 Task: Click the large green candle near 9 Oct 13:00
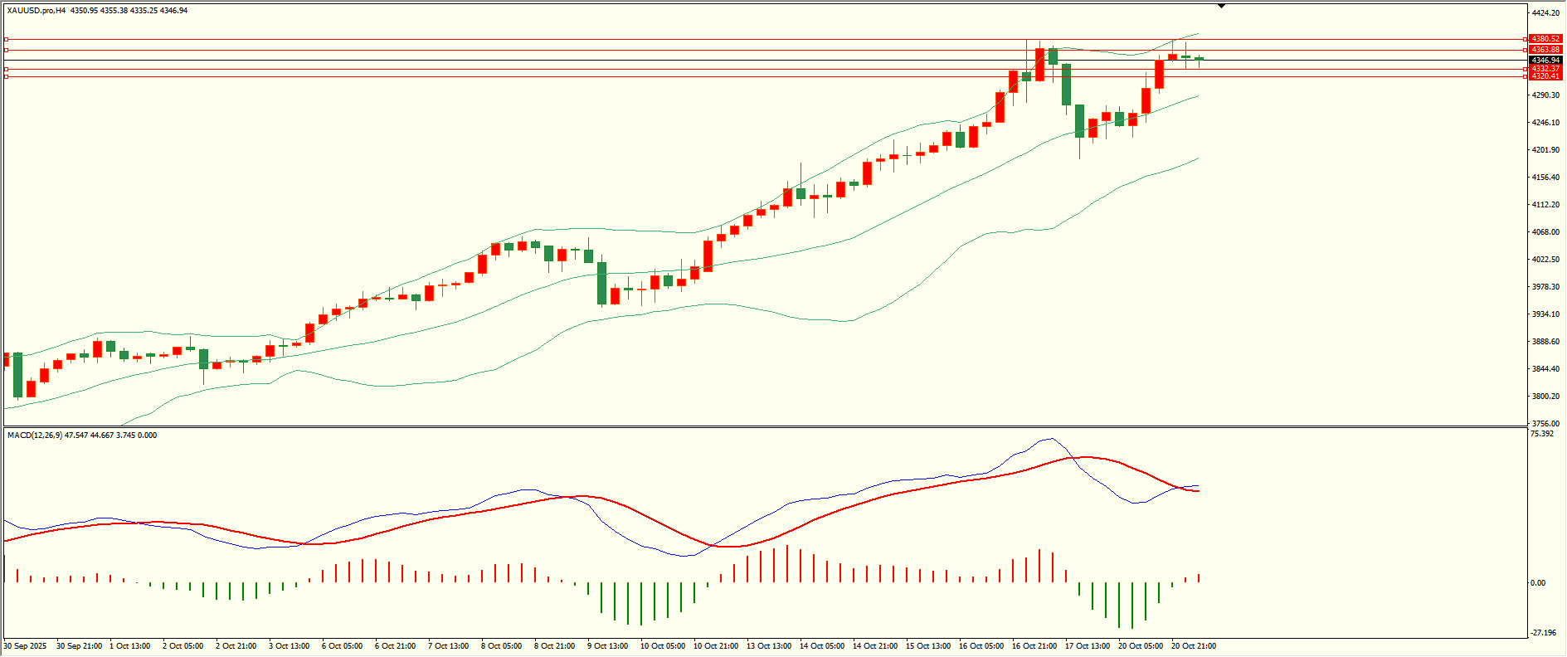[601, 283]
